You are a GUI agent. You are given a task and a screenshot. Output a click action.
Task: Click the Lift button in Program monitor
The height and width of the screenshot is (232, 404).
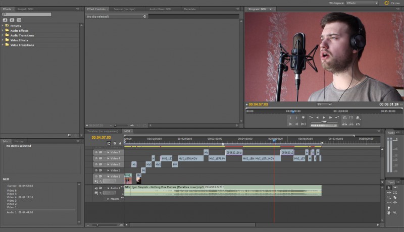(x=344, y=124)
